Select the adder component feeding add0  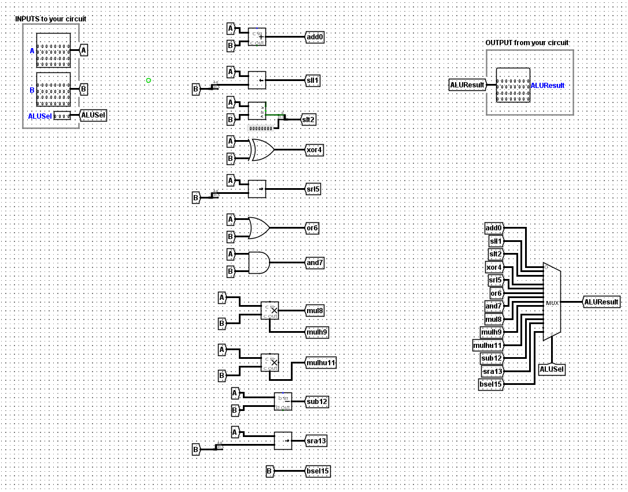pos(258,36)
